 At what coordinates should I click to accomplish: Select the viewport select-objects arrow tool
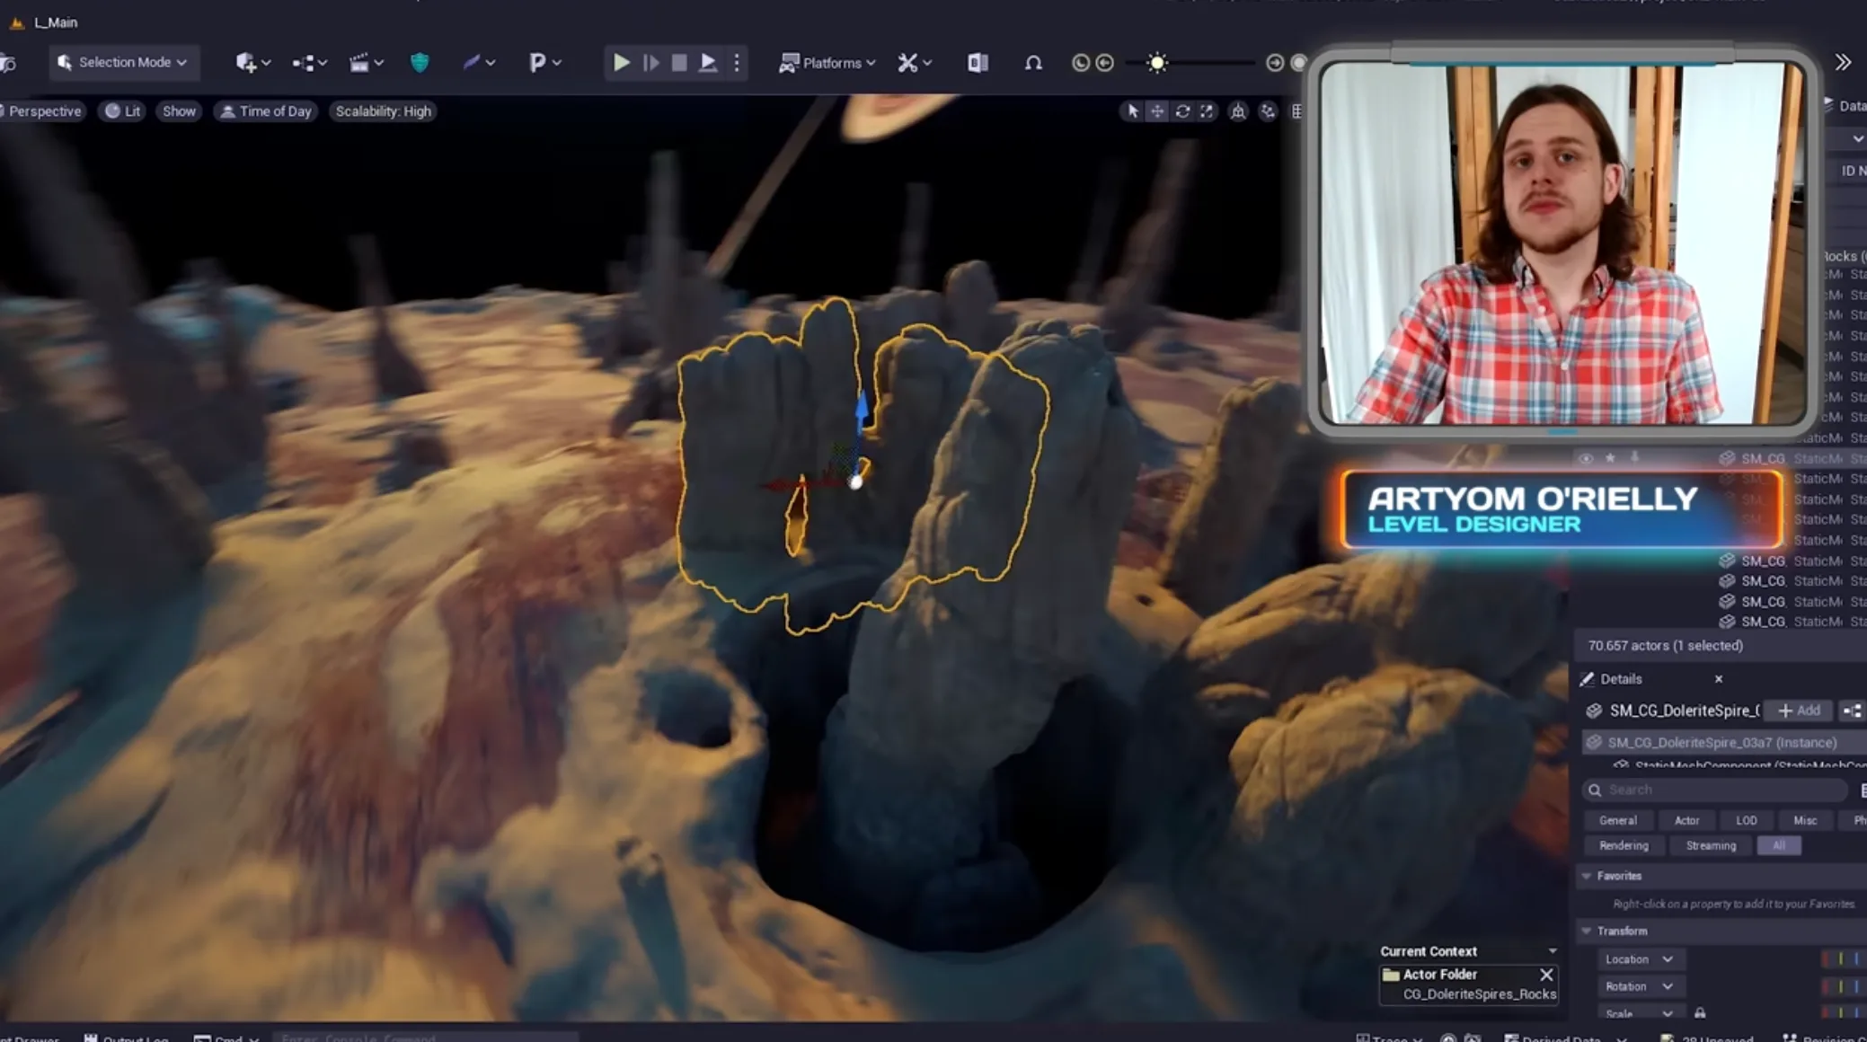[x=1132, y=110]
